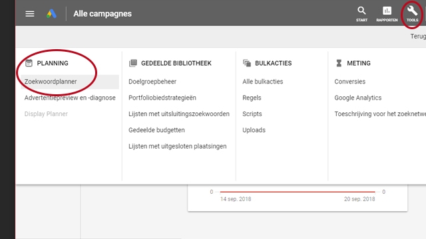This screenshot has width=426, height=239.
Task: Click the BULKACTIES heading text
Action: click(x=274, y=63)
